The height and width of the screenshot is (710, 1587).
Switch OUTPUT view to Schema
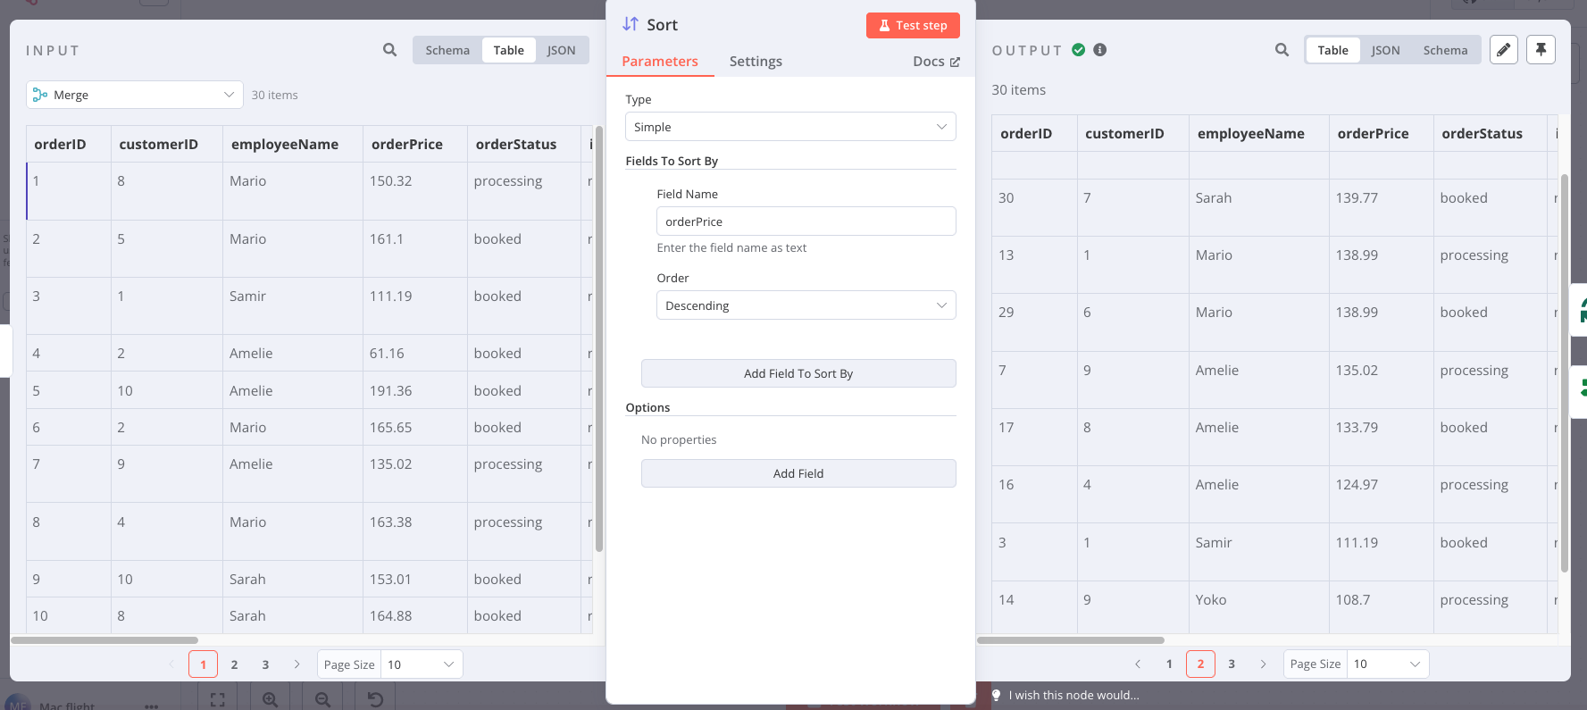pos(1446,50)
